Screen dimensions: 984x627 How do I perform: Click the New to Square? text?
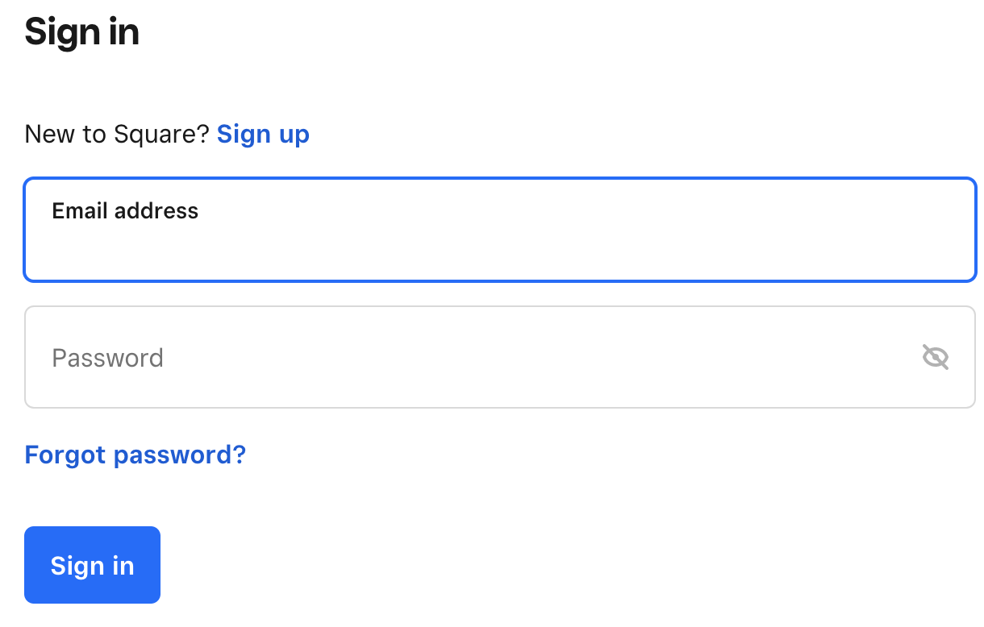click(117, 134)
